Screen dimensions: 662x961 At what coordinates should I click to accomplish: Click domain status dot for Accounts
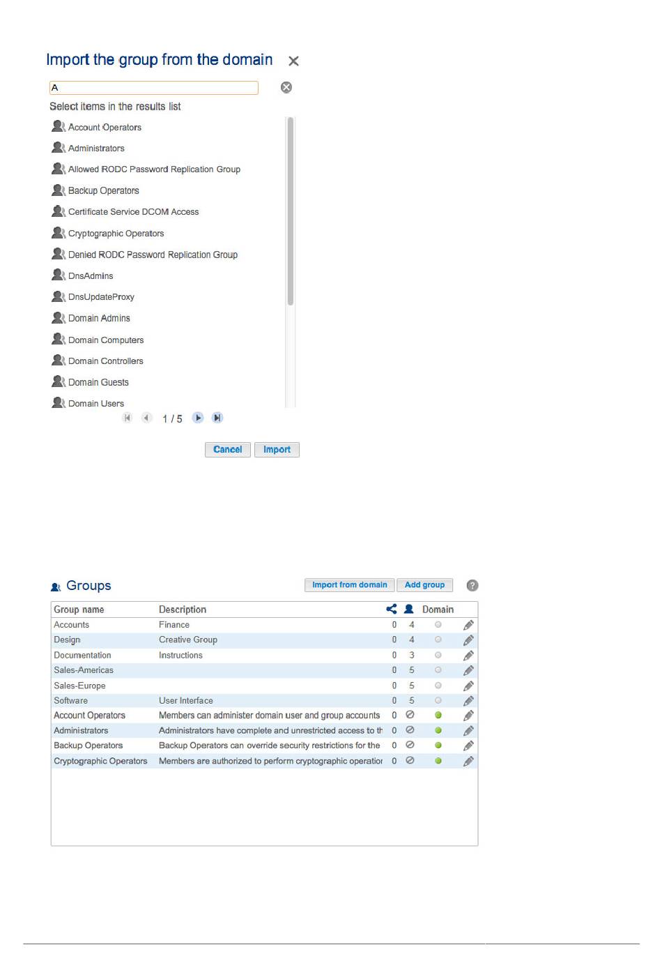[x=438, y=625]
